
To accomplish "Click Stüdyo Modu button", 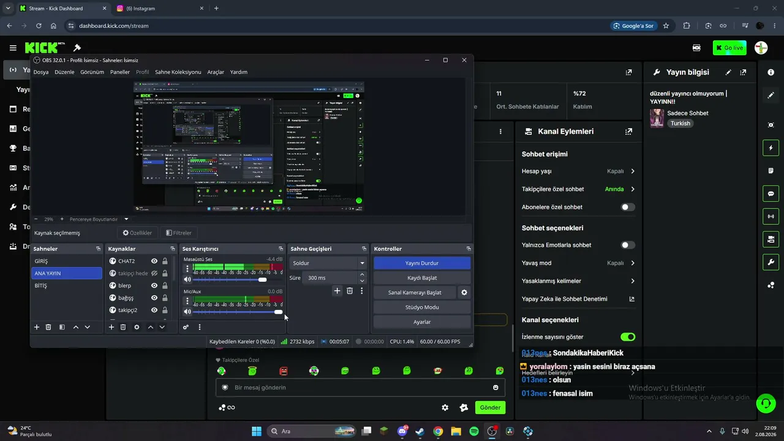I will click(x=422, y=307).
